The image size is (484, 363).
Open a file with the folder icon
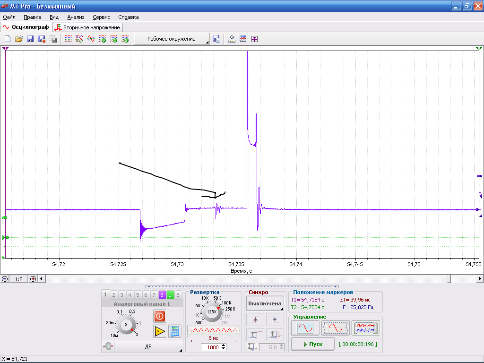click(19, 39)
